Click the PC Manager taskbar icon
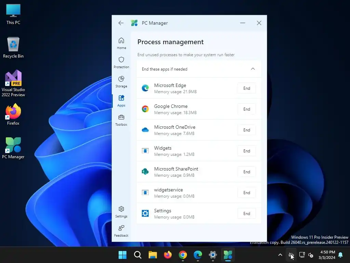This screenshot has height=263, width=350. 228,255
